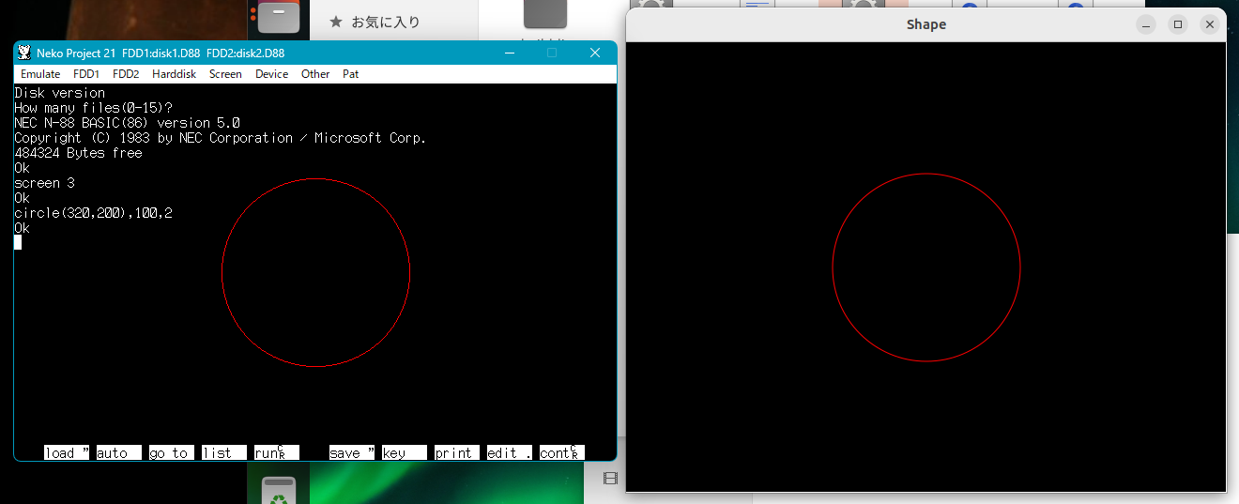Click the print function key label

pos(456,452)
